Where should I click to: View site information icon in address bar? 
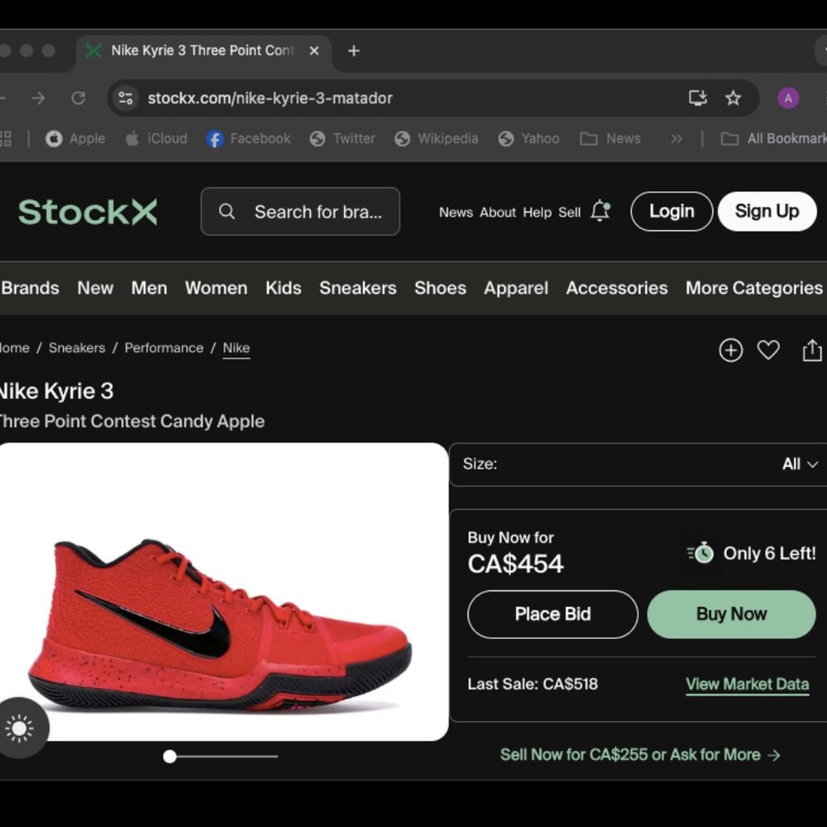pos(126,98)
